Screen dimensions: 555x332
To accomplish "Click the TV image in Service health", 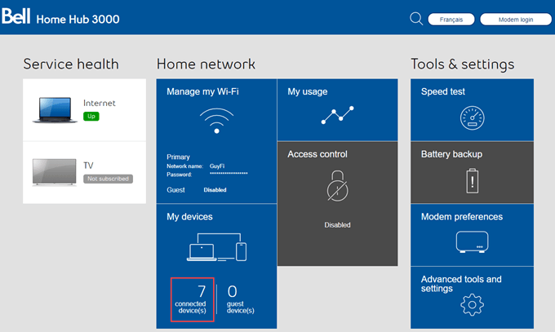I will tap(54, 172).
